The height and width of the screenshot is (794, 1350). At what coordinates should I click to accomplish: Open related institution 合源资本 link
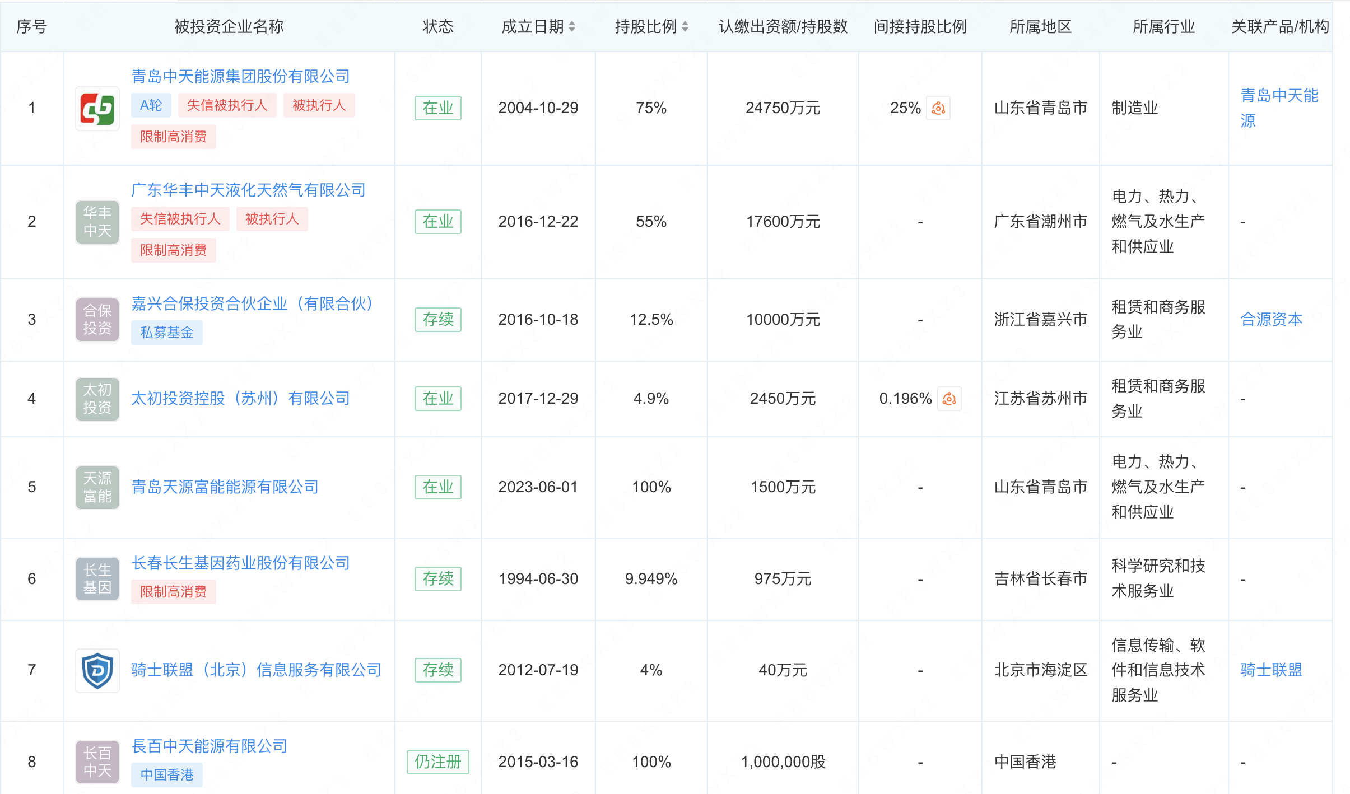click(1272, 320)
